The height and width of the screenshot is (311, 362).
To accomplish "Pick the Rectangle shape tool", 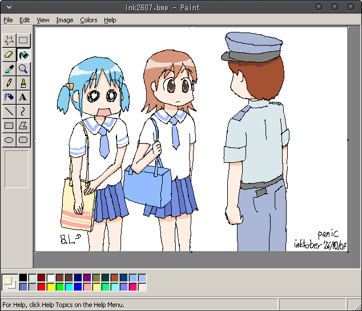I will [9, 126].
